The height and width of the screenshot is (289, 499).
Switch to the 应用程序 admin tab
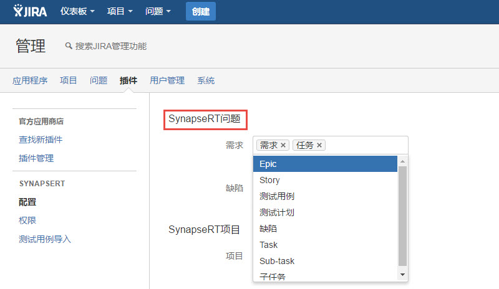(x=30, y=80)
